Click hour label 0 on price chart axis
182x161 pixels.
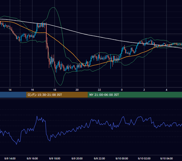pos(122,90)
